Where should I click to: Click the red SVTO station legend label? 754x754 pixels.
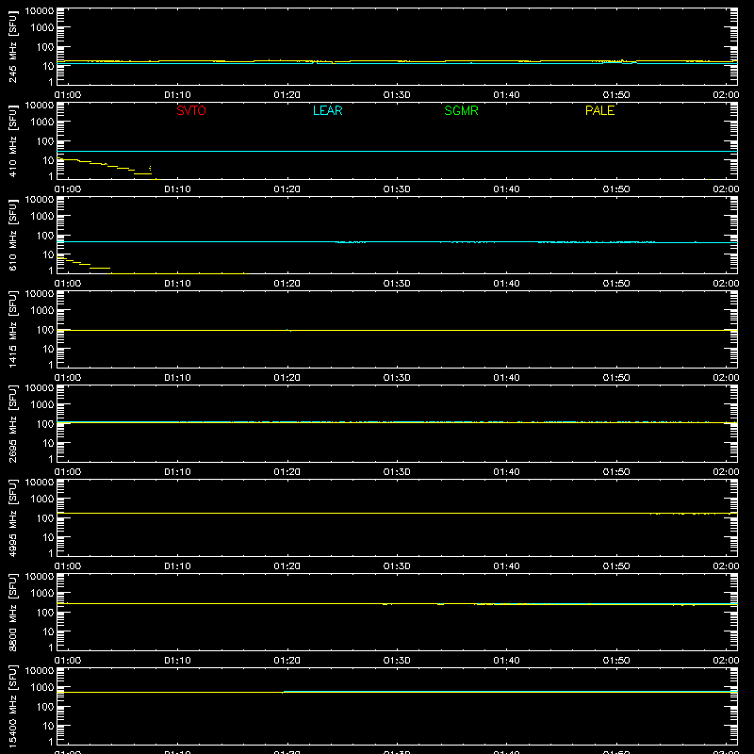191,110
